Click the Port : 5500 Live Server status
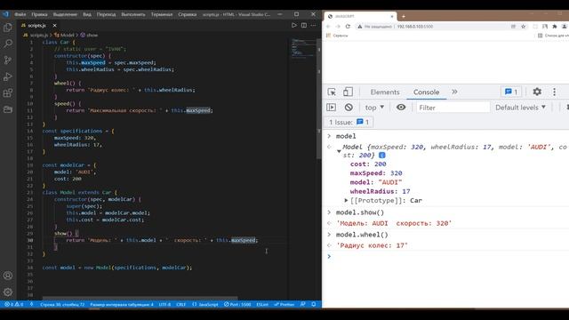Image resolution: width=569 pixels, height=320 pixels. click(237, 304)
